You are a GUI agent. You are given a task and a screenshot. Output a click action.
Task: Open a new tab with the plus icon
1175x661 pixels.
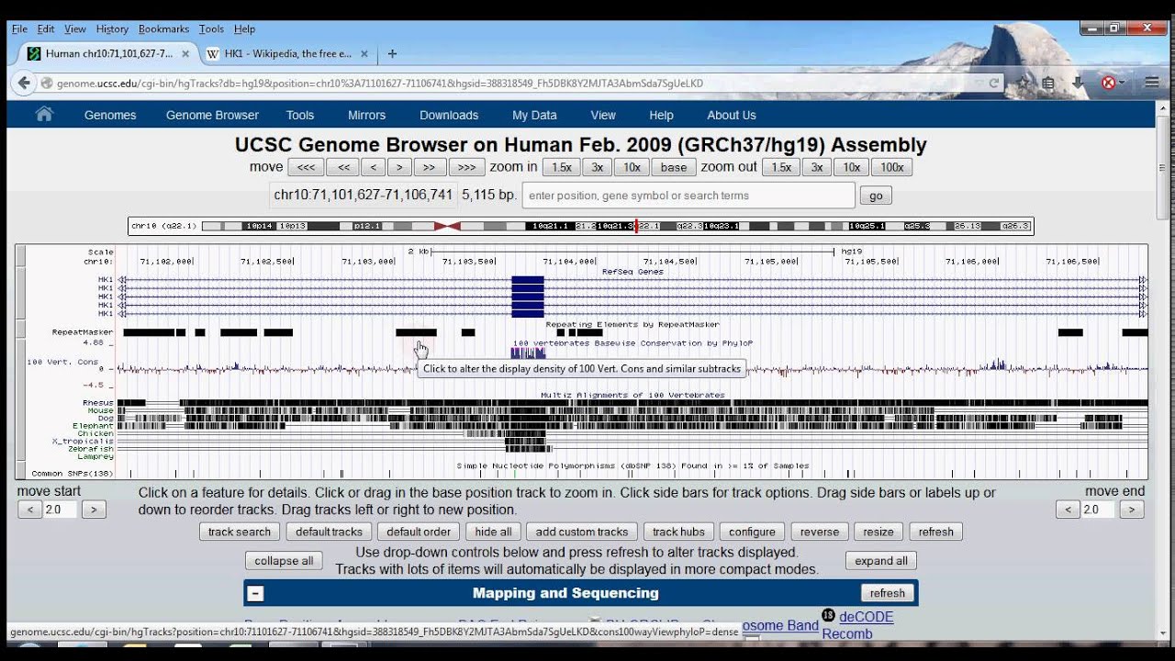point(392,53)
